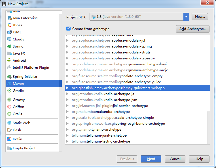Click the New... SDK button
This screenshot has width=216, height=168.
200,17
